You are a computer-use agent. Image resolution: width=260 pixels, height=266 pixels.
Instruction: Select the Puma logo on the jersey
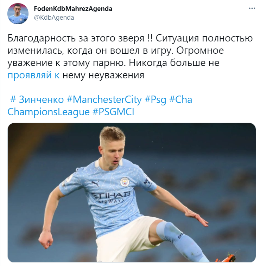click(x=95, y=184)
